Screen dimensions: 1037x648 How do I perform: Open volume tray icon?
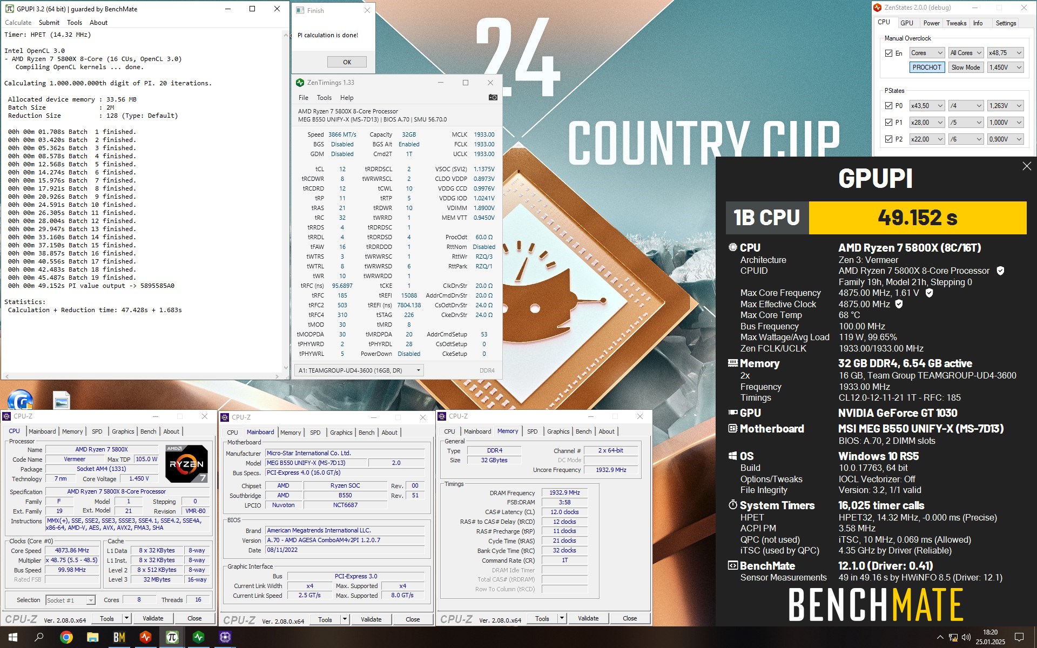click(966, 637)
